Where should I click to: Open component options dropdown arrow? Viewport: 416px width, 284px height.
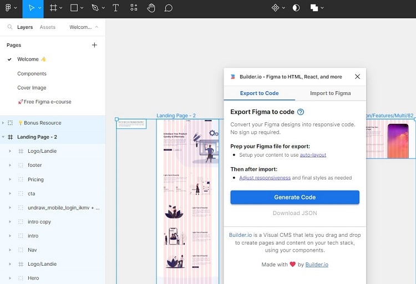(x=283, y=8)
